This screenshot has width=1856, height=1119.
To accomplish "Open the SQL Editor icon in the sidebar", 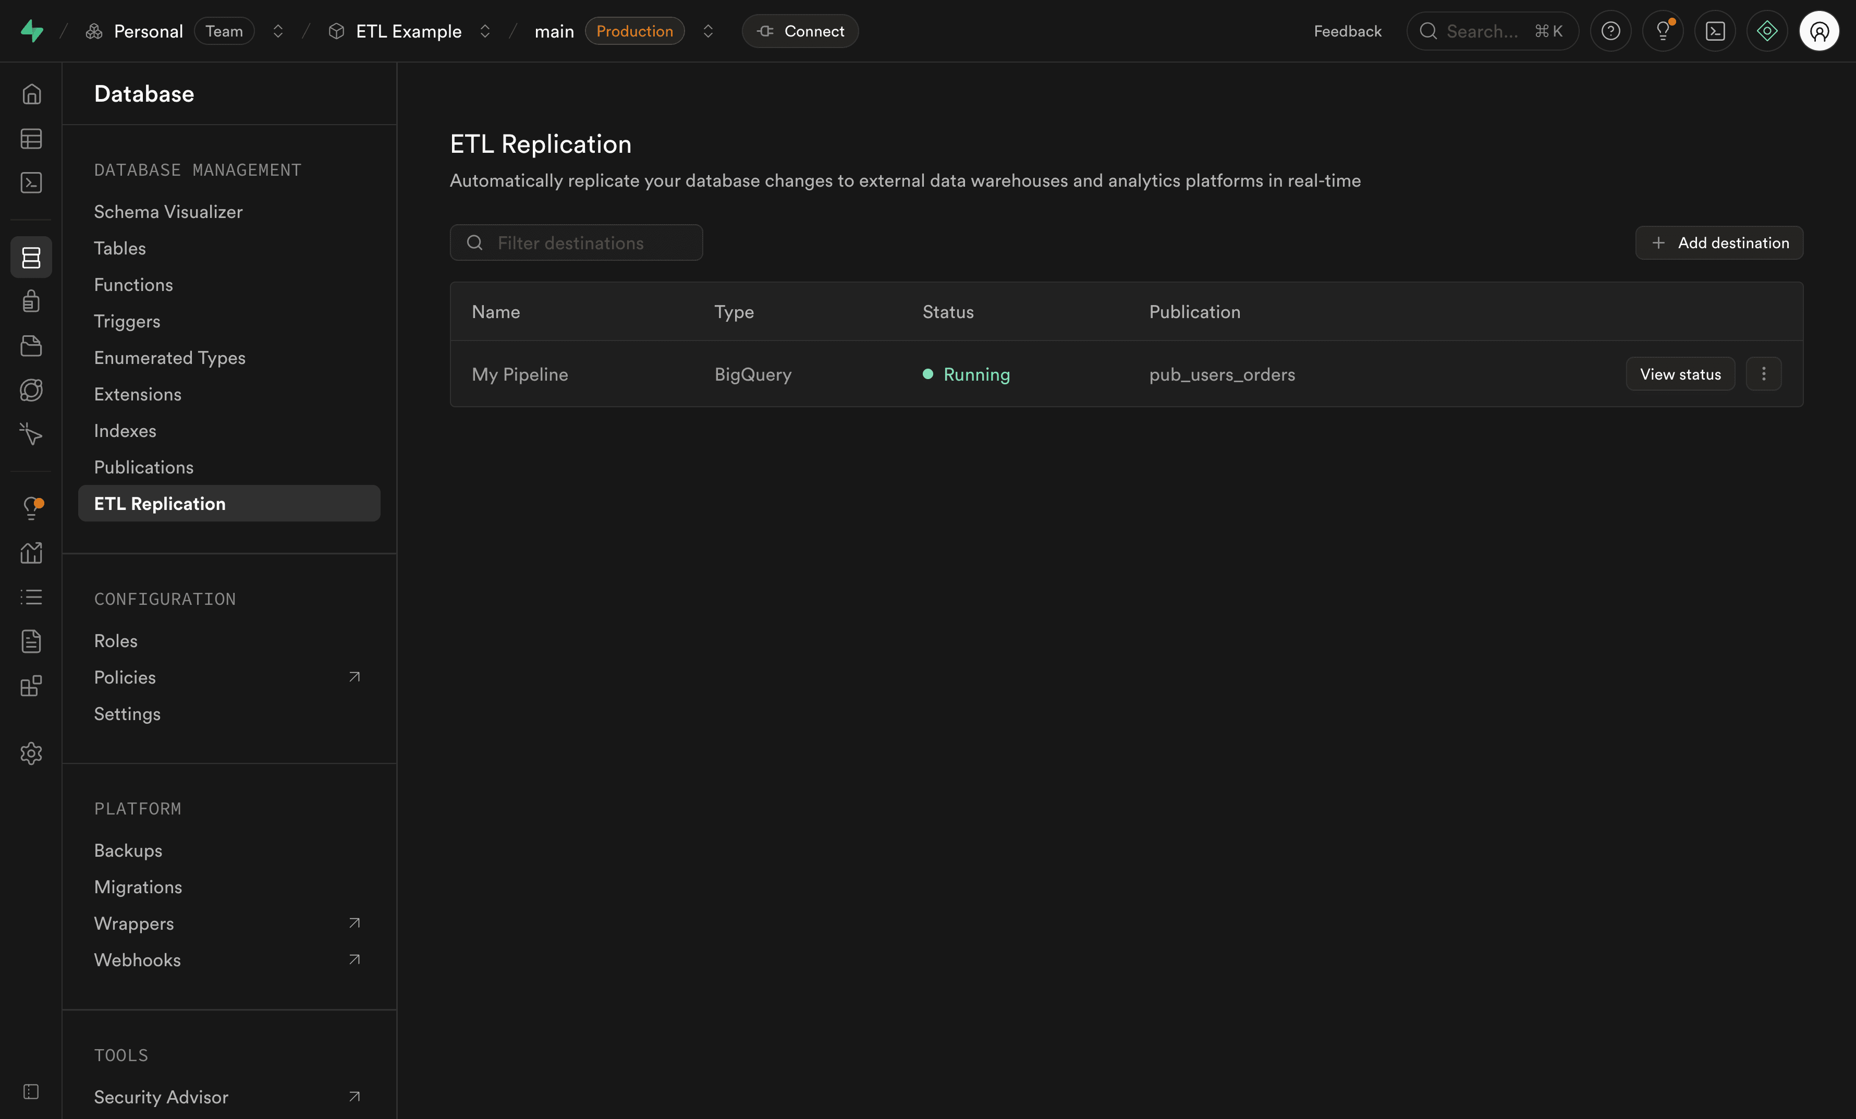I will tap(31, 183).
